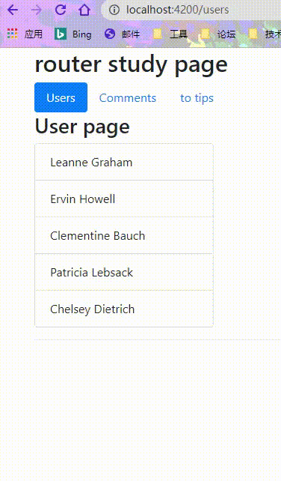Screen dimensions: 281x481
Task: Open the Bing bookmark
Action: [72, 34]
